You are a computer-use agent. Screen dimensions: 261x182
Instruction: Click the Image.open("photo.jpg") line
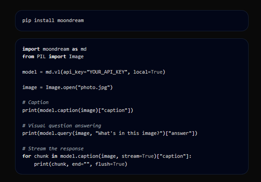(67, 87)
